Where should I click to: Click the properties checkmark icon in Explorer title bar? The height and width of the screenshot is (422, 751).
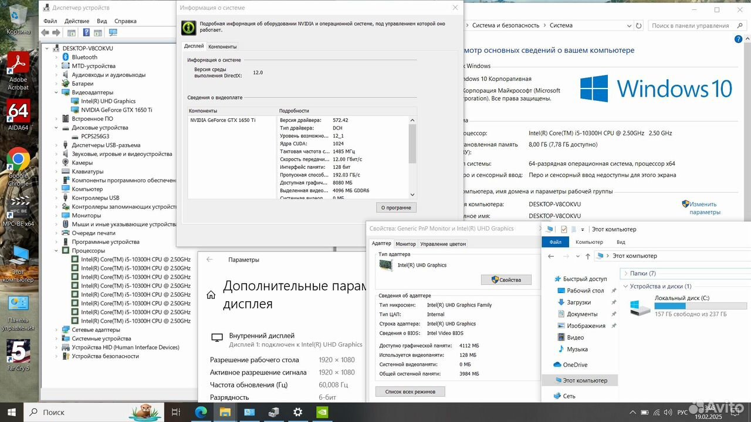pyautogui.click(x=564, y=229)
